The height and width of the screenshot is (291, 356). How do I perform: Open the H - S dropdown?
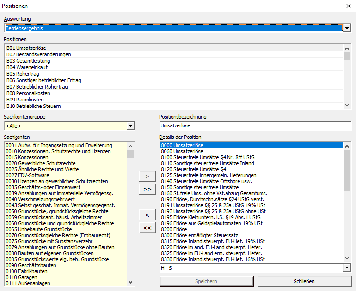coord(347,268)
